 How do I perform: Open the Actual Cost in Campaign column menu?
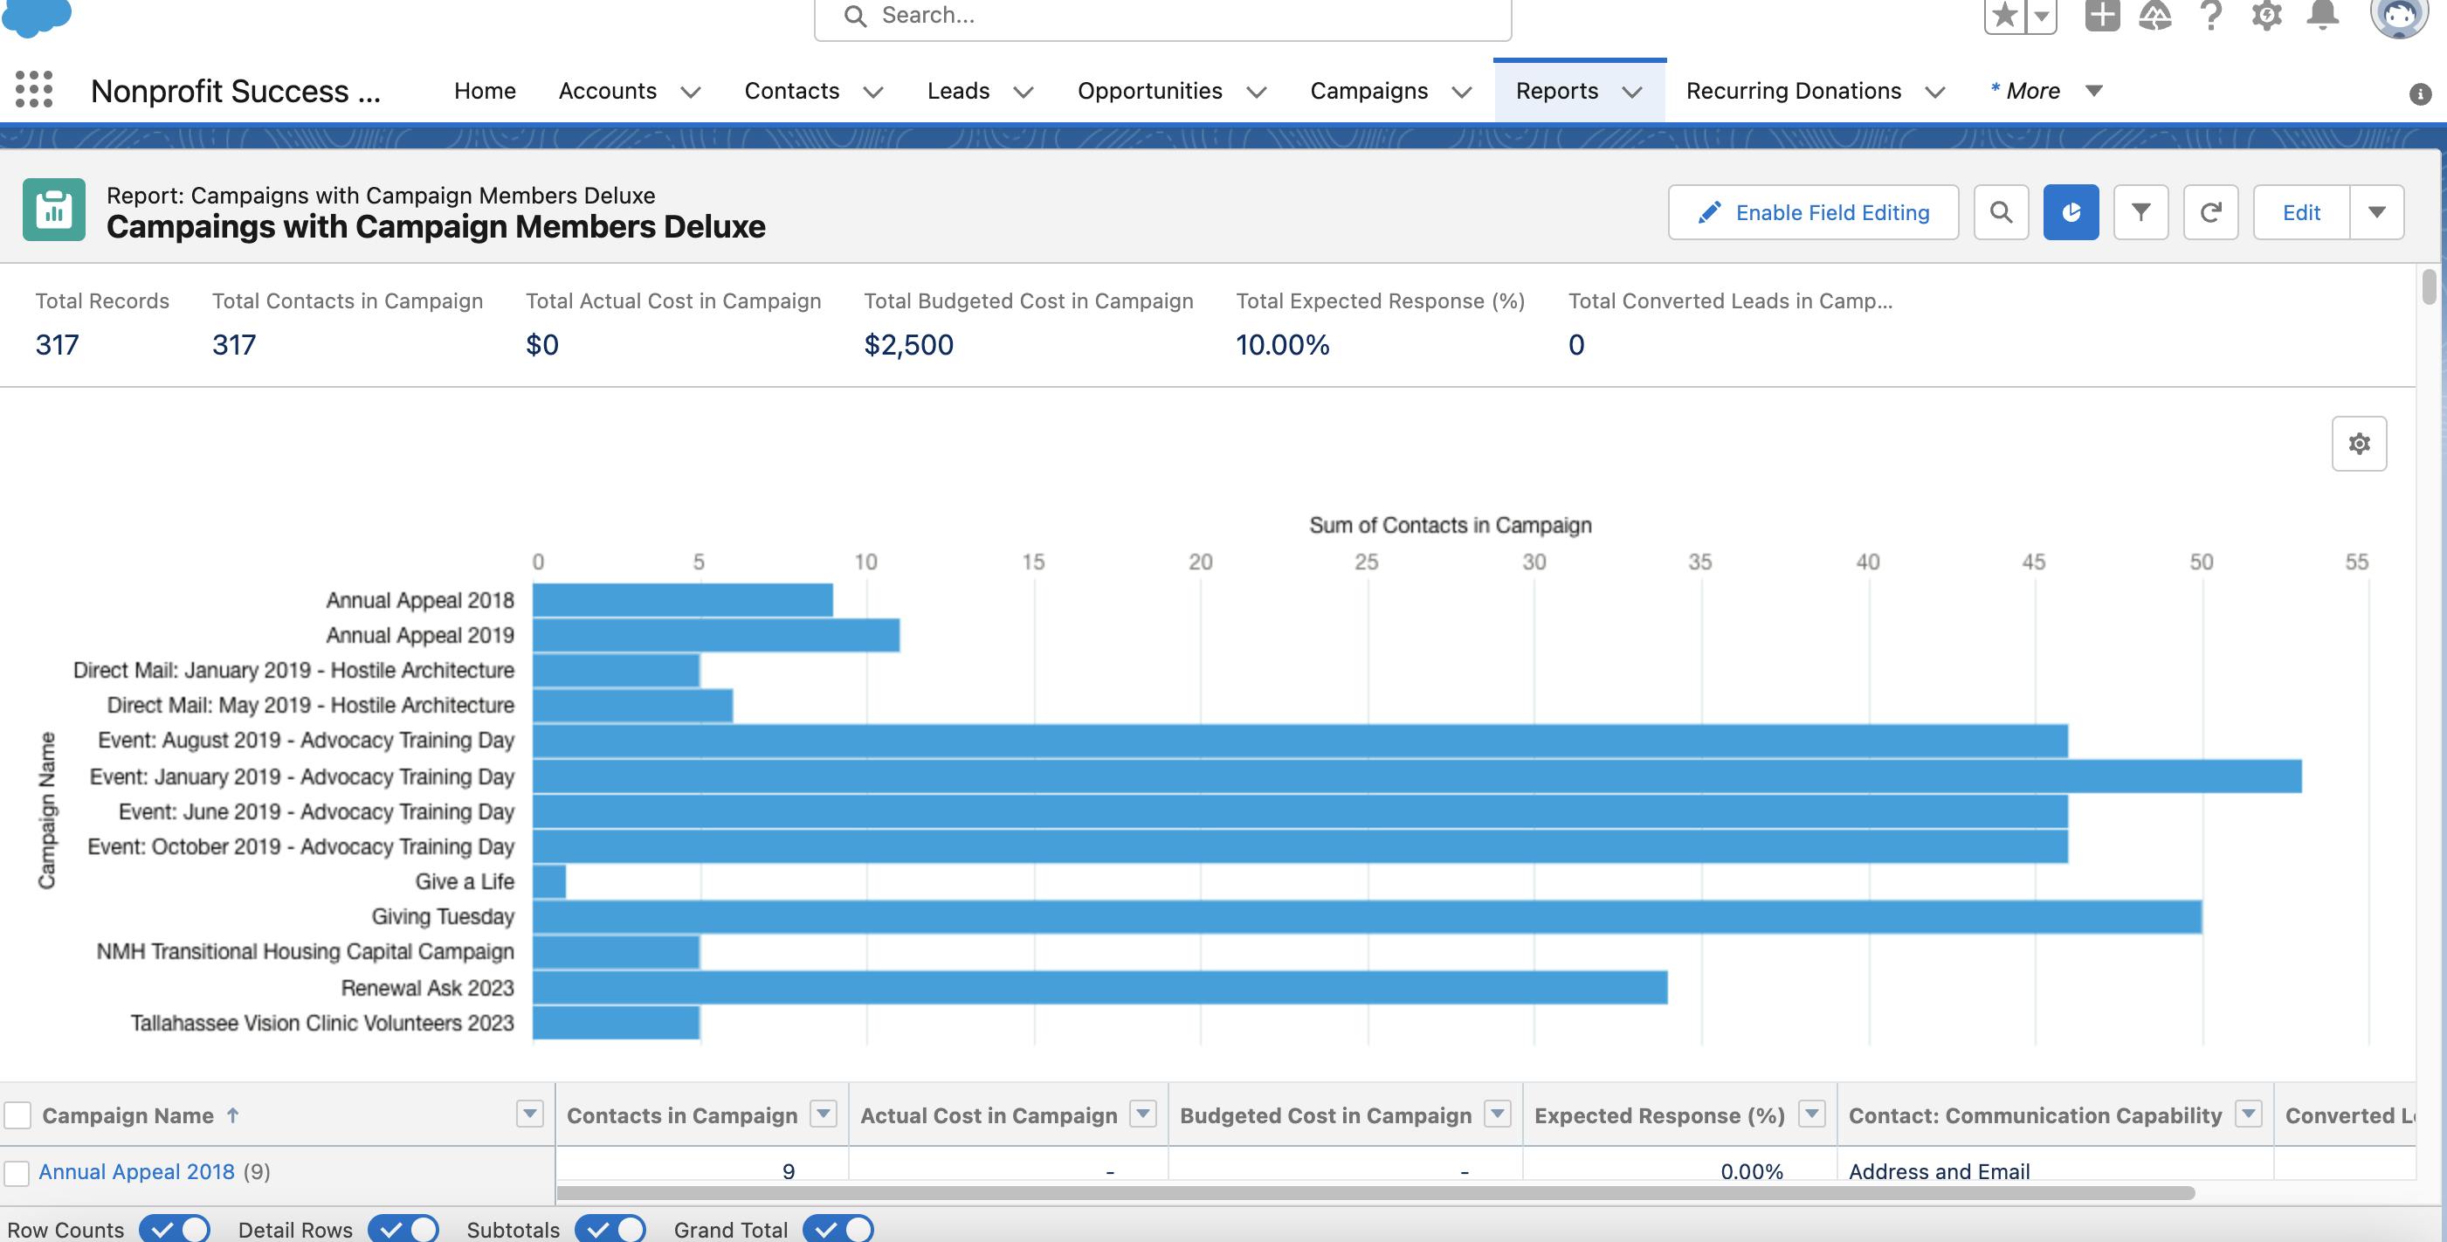1143,1113
